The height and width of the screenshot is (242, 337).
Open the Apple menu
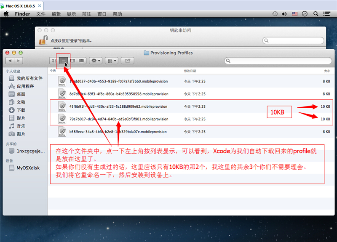click(6, 14)
